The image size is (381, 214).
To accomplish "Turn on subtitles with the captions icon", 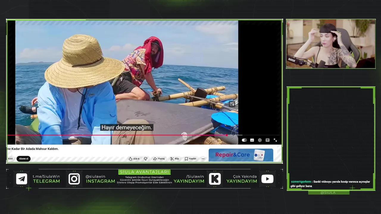I will 252,140.
